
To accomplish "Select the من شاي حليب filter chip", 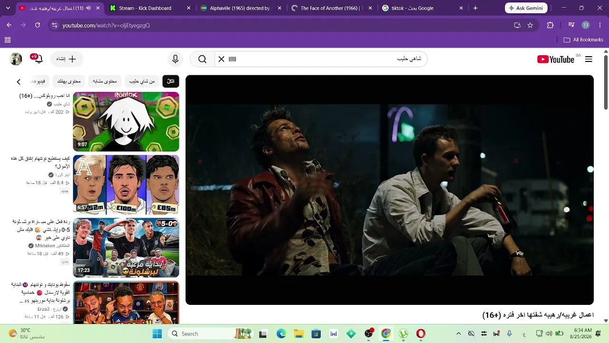I will 142,81.
